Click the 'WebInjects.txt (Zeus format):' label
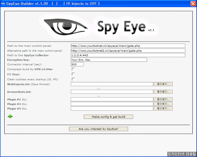Image resolution: width=197 pixels, height=157 pixels. coord(29,84)
